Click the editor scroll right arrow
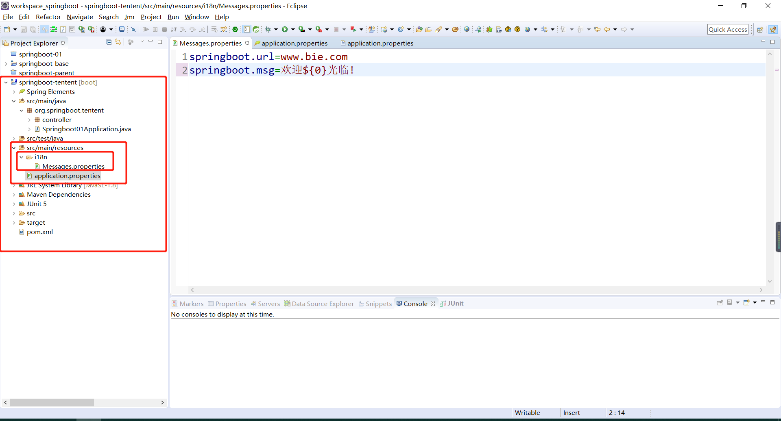The height and width of the screenshot is (421, 781). tap(761, 290)
